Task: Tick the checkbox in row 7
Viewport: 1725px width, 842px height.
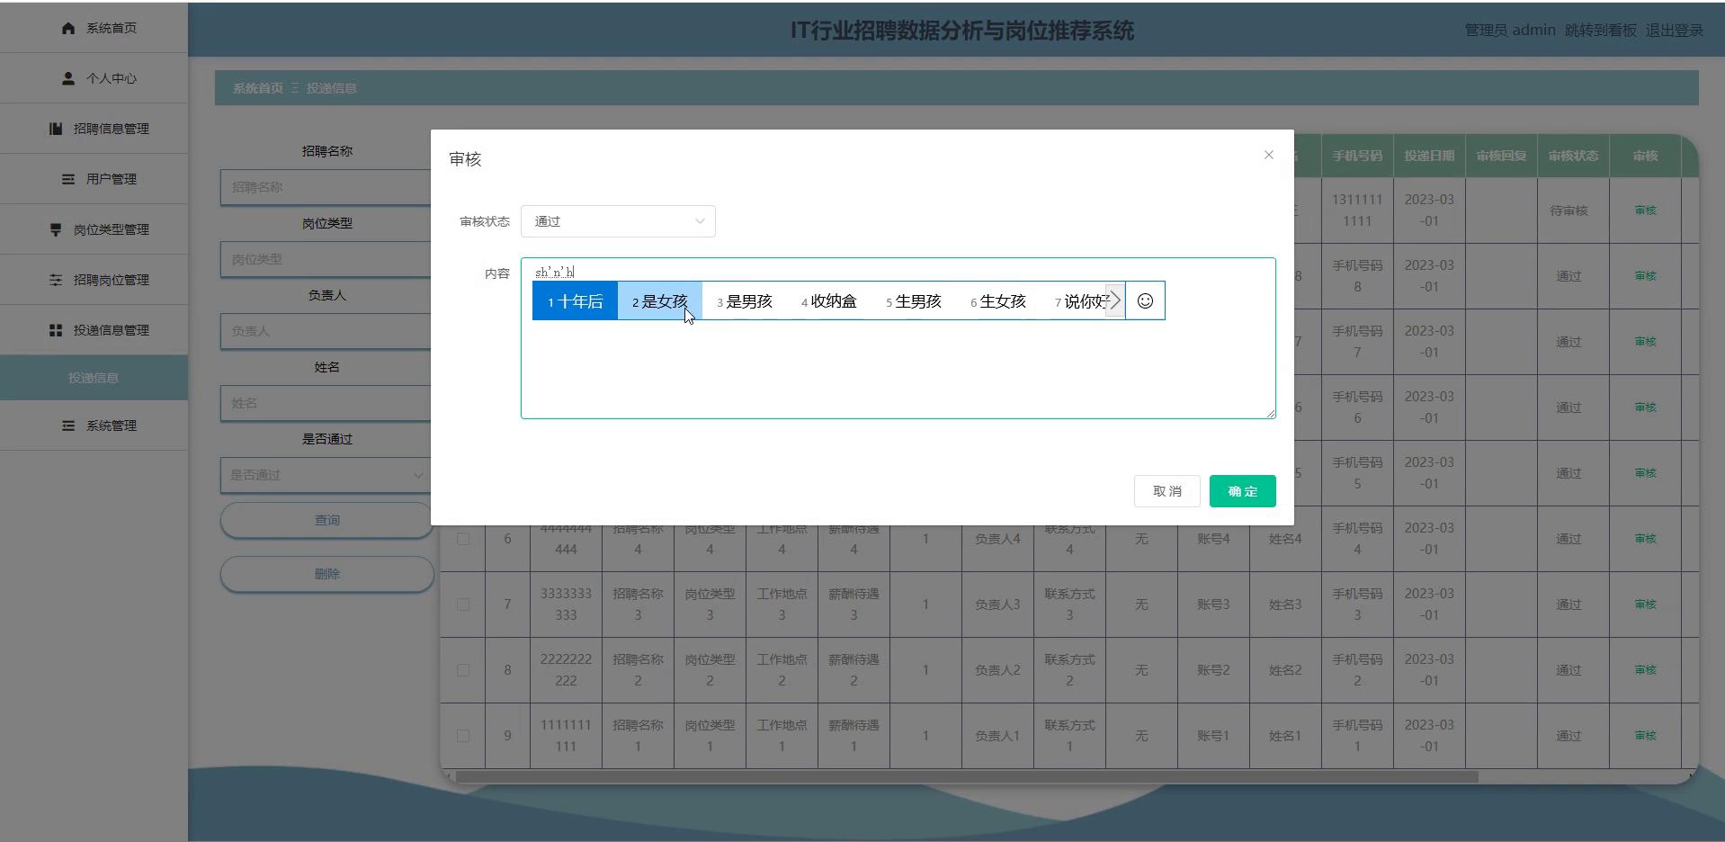Action: [463, 605]
